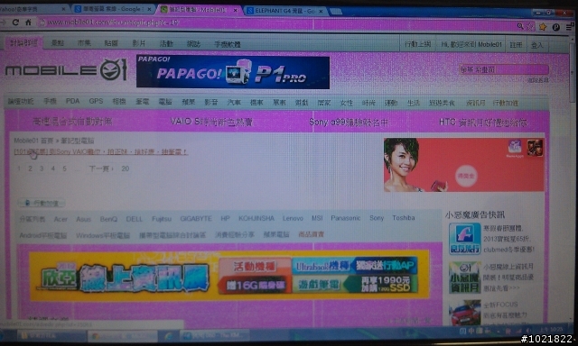Open the yellow 線上資訊展 banner

228,276
